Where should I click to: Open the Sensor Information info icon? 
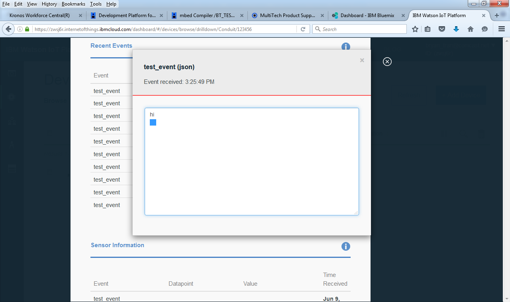coord(345,246)
